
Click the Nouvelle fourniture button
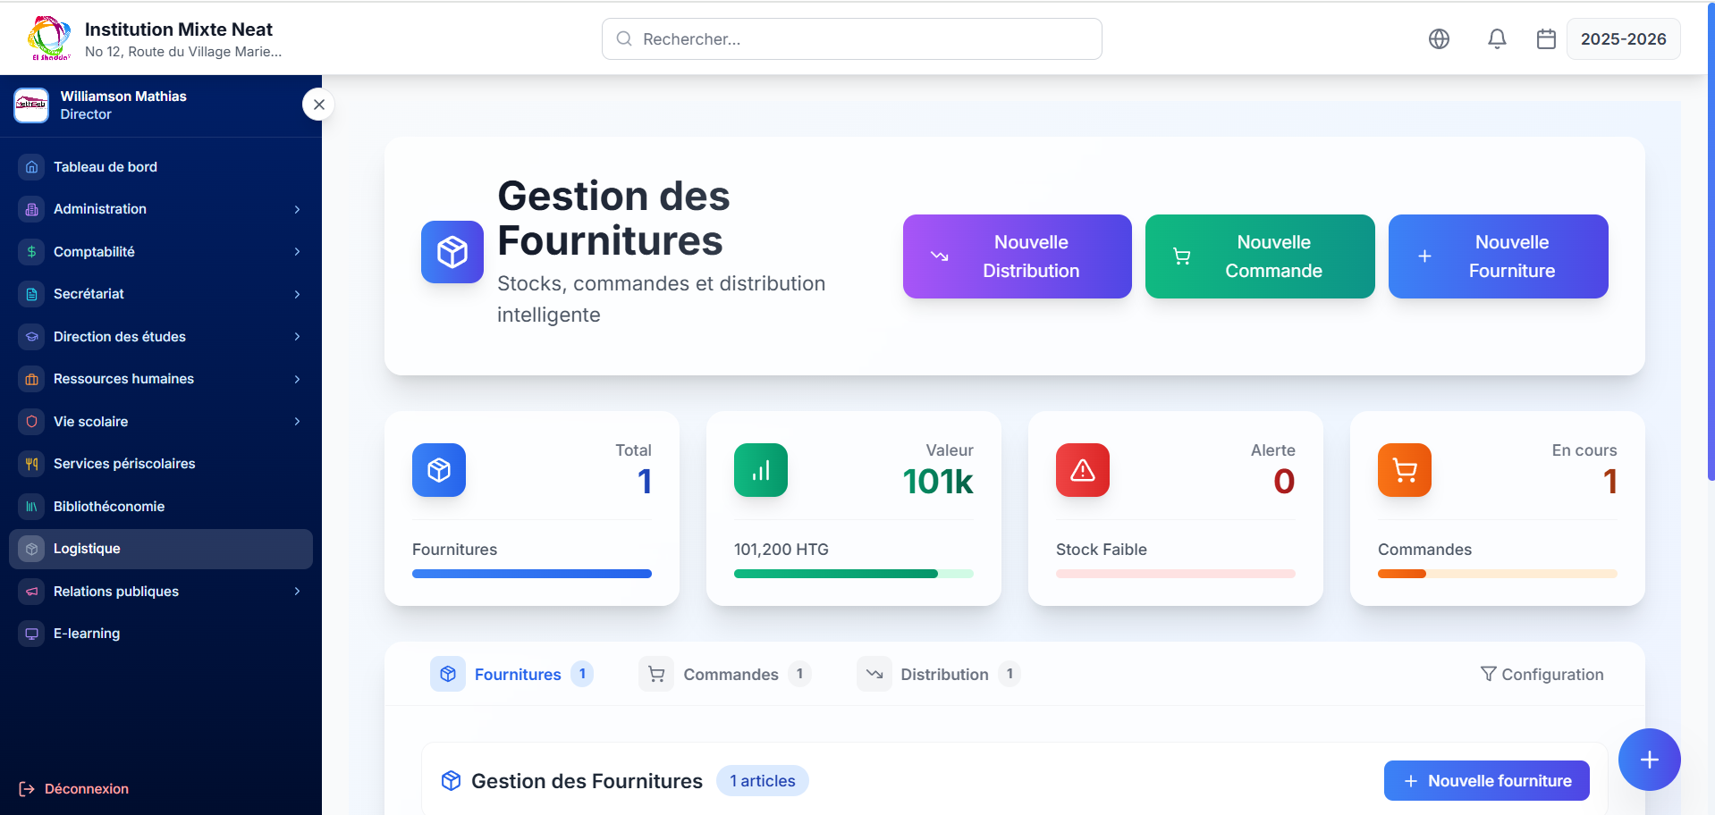[1485, 780]
